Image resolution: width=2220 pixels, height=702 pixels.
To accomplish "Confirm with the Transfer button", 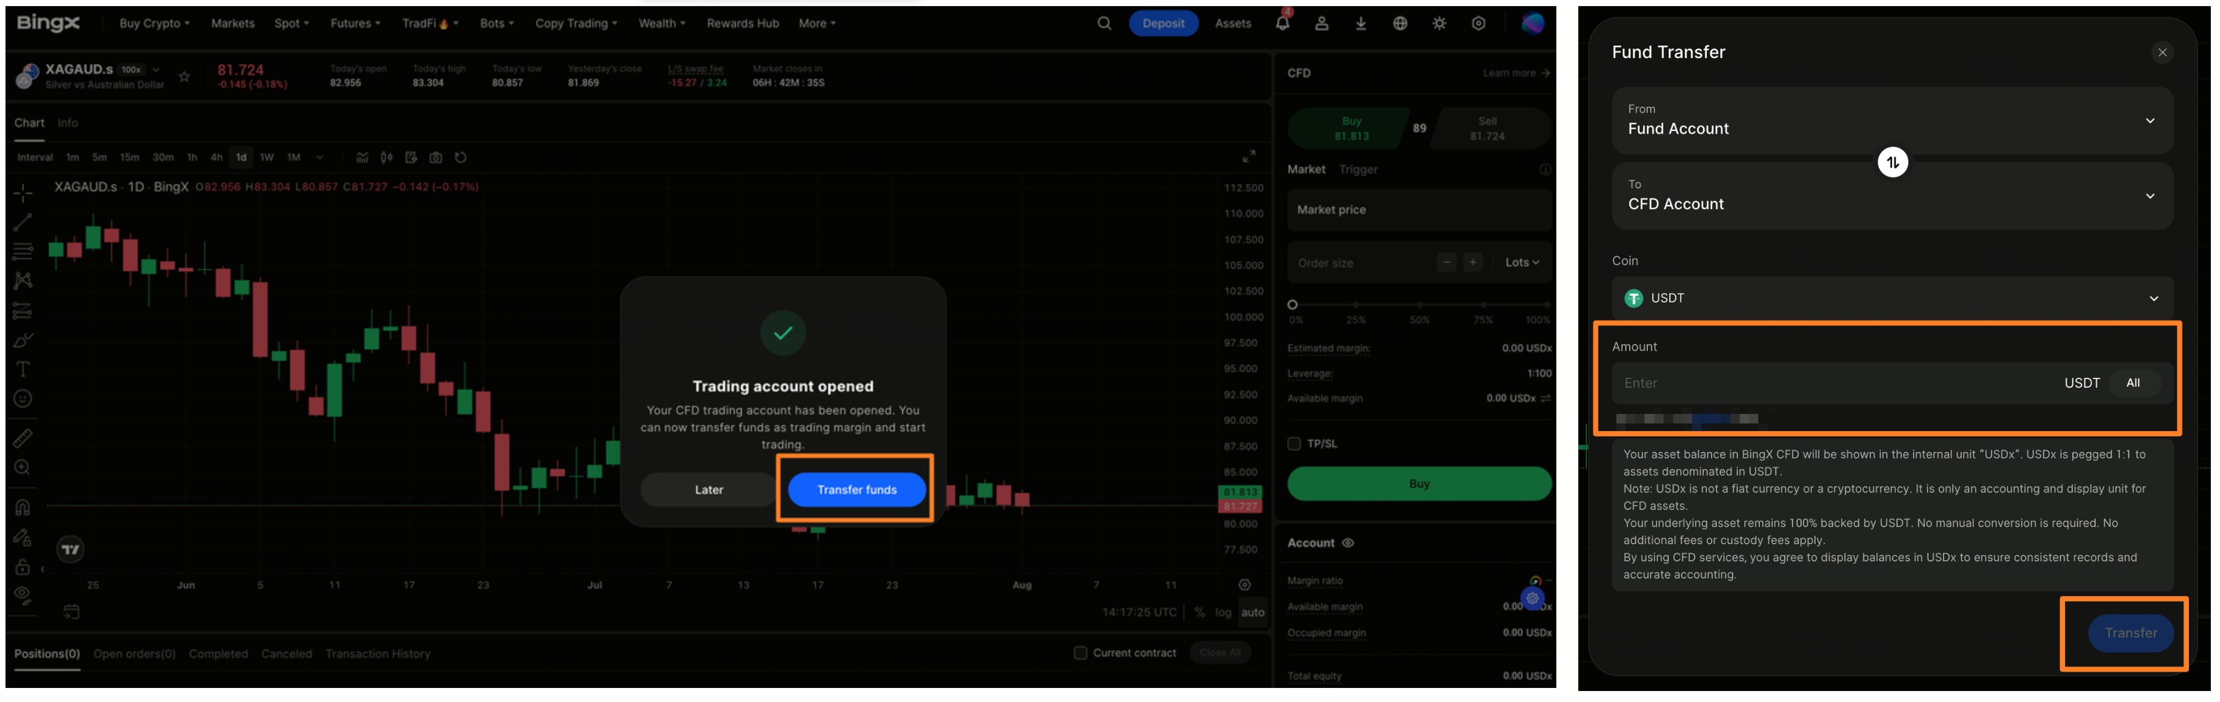I will click(2130, 633).
